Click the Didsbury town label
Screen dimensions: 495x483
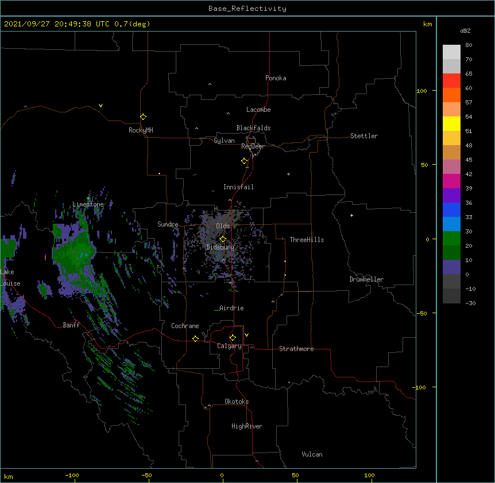[221, 247]
